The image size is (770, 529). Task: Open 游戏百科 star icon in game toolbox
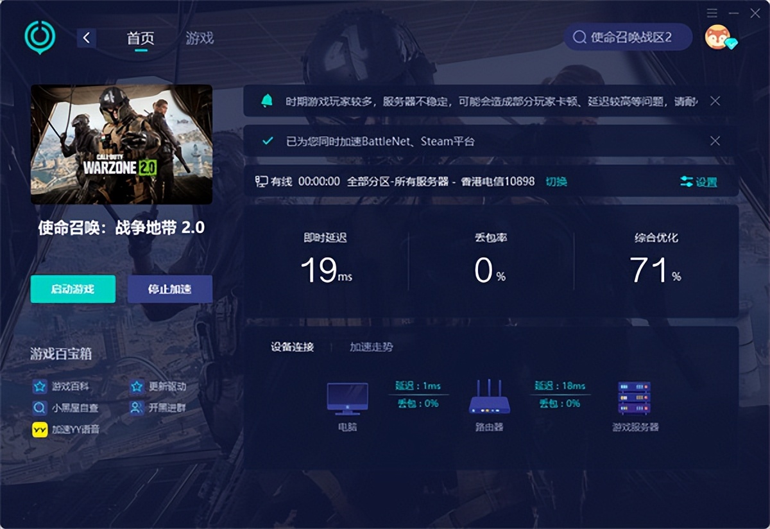pyautogui.click(x=40, y=386)
